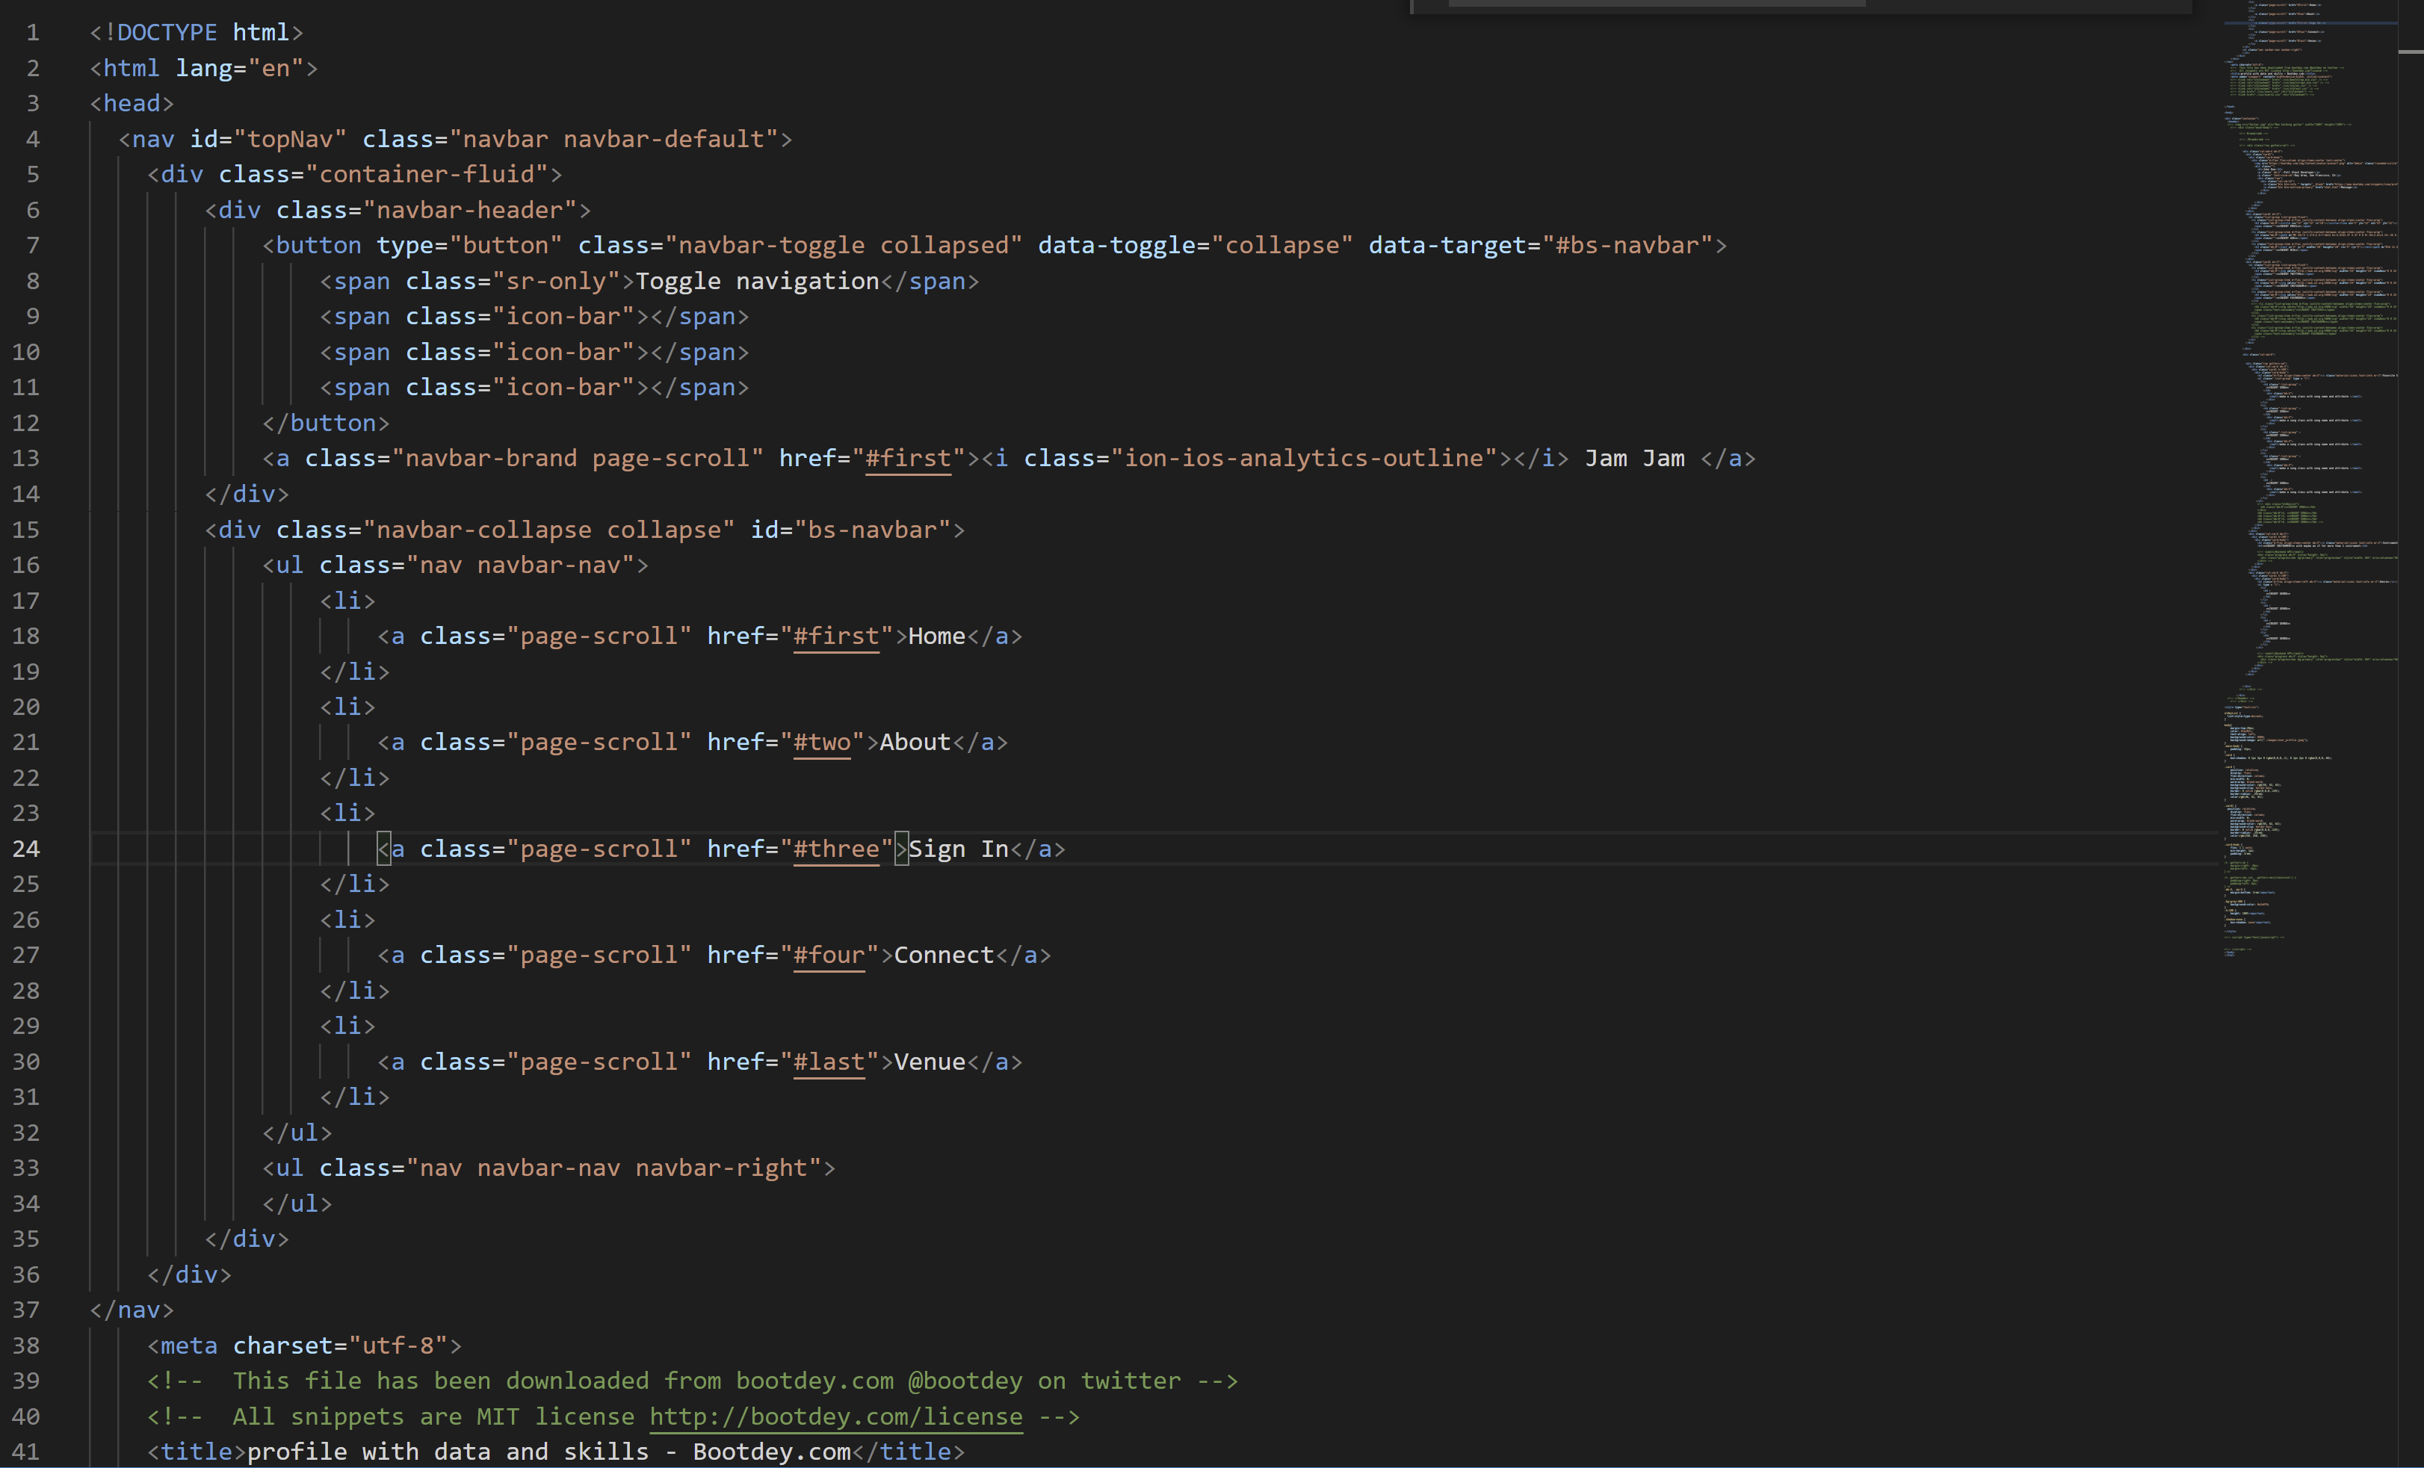Click the title text 'profile with data and skills'
Viewport: 2424px width, 1468px height.
(x=448, y=1452)
